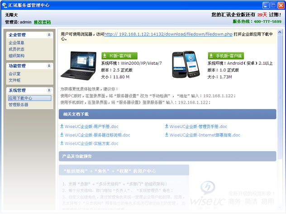The width and height of the screenshot is (286, 214).
Task: Download WiseUC企业版-服务器迁移说明.doc
Action: [97, 135]
